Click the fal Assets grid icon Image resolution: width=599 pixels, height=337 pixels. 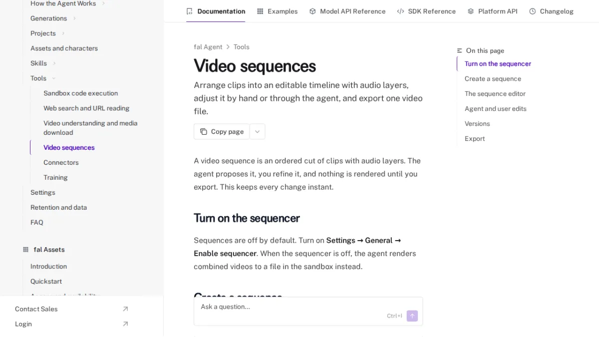pos(26,250)
